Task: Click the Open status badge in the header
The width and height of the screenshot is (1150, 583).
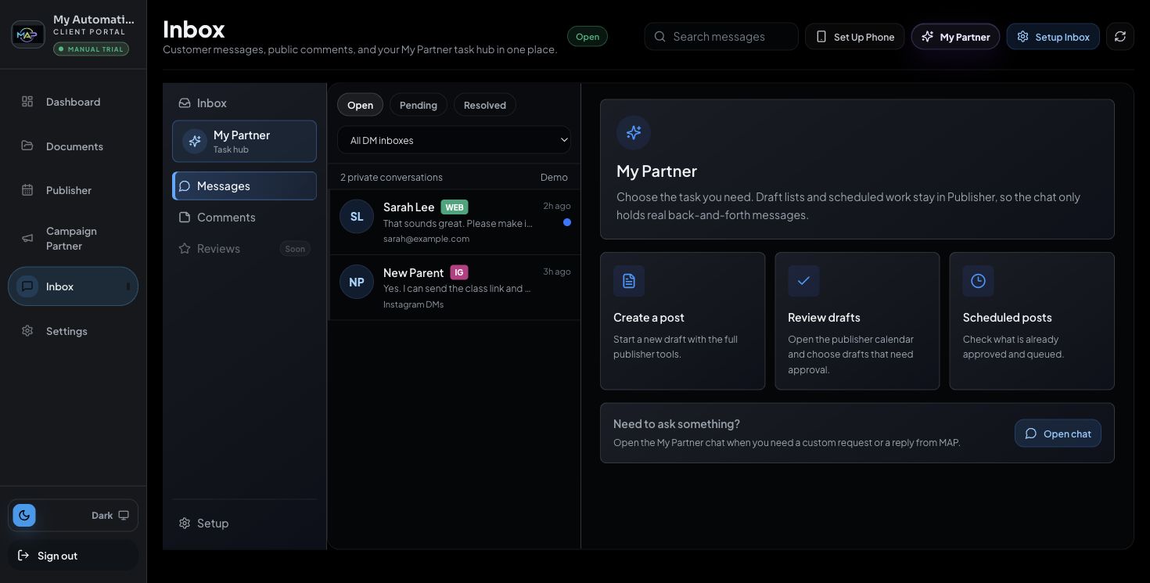Action: (x=588, y=37)
